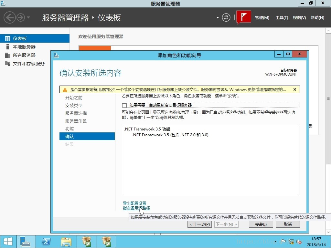
Task: Click the 上一步(P) button
Action: (x=199, y=224)
